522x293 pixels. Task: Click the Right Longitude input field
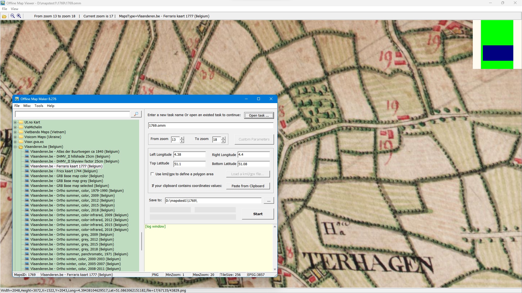[x=254, y=155]
